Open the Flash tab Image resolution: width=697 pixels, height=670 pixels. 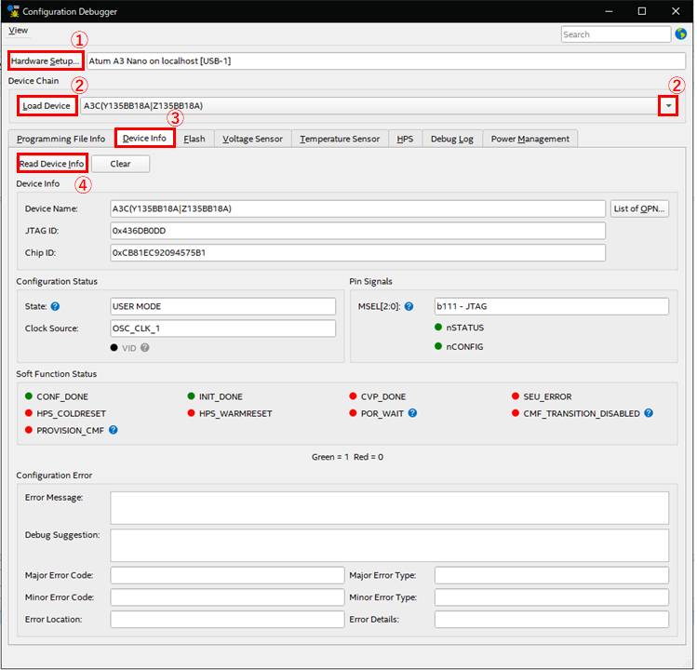pos(194,139)
